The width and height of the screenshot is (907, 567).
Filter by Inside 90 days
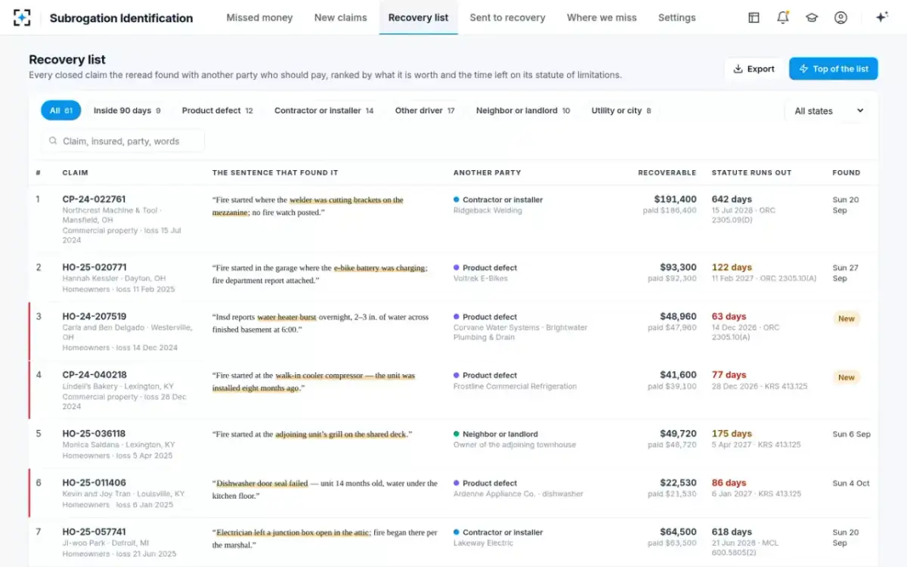(x=127, y=110)
